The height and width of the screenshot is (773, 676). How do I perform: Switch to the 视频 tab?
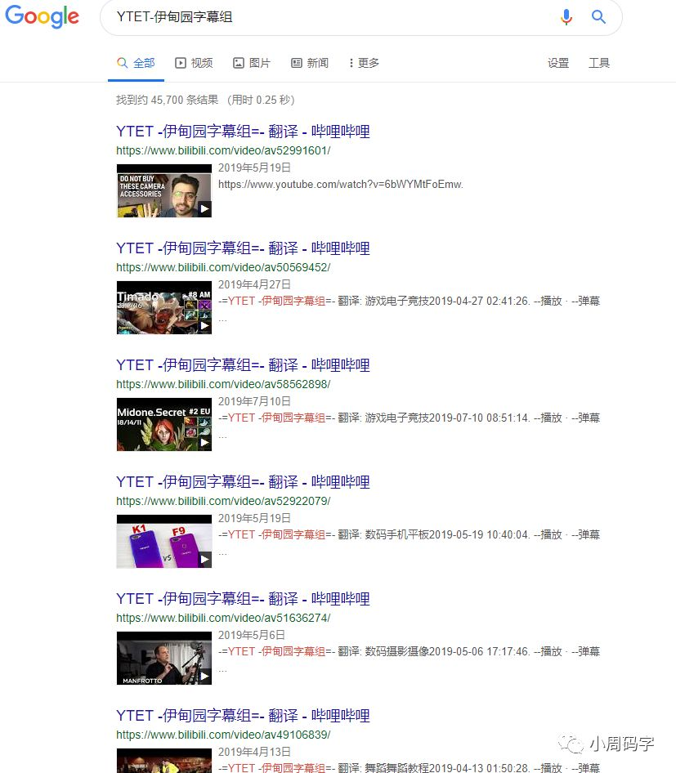(195, 63)
